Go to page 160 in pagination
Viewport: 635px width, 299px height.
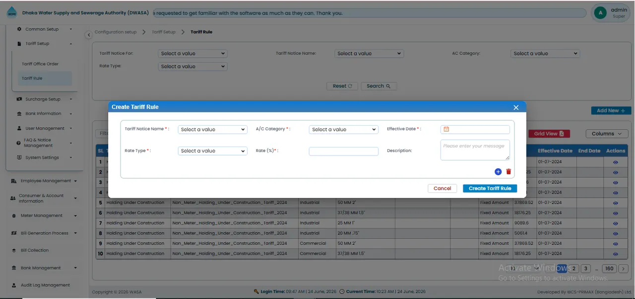coord(609,269)
